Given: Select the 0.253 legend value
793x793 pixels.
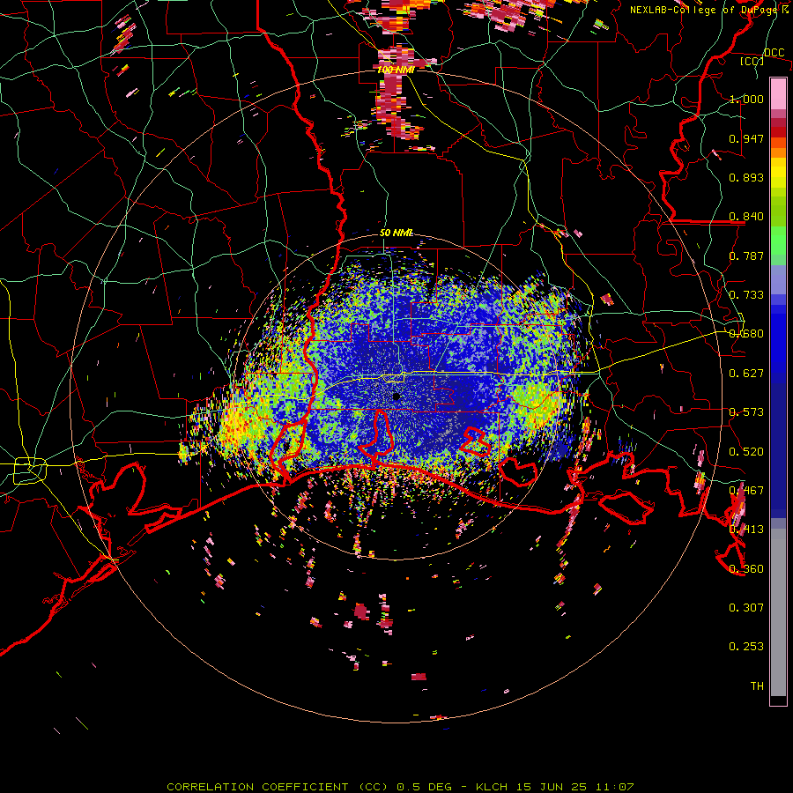Looking at the screenshot, I should [746, 647].
